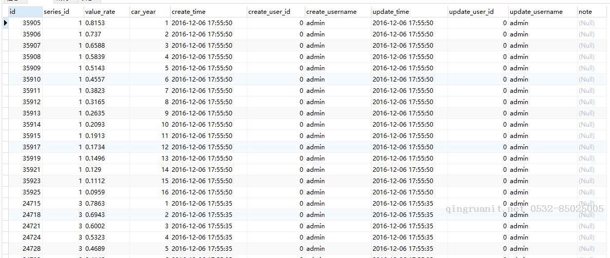Select id cell 35912
This screenshot has width=610, height=258.
pos(25,102)
